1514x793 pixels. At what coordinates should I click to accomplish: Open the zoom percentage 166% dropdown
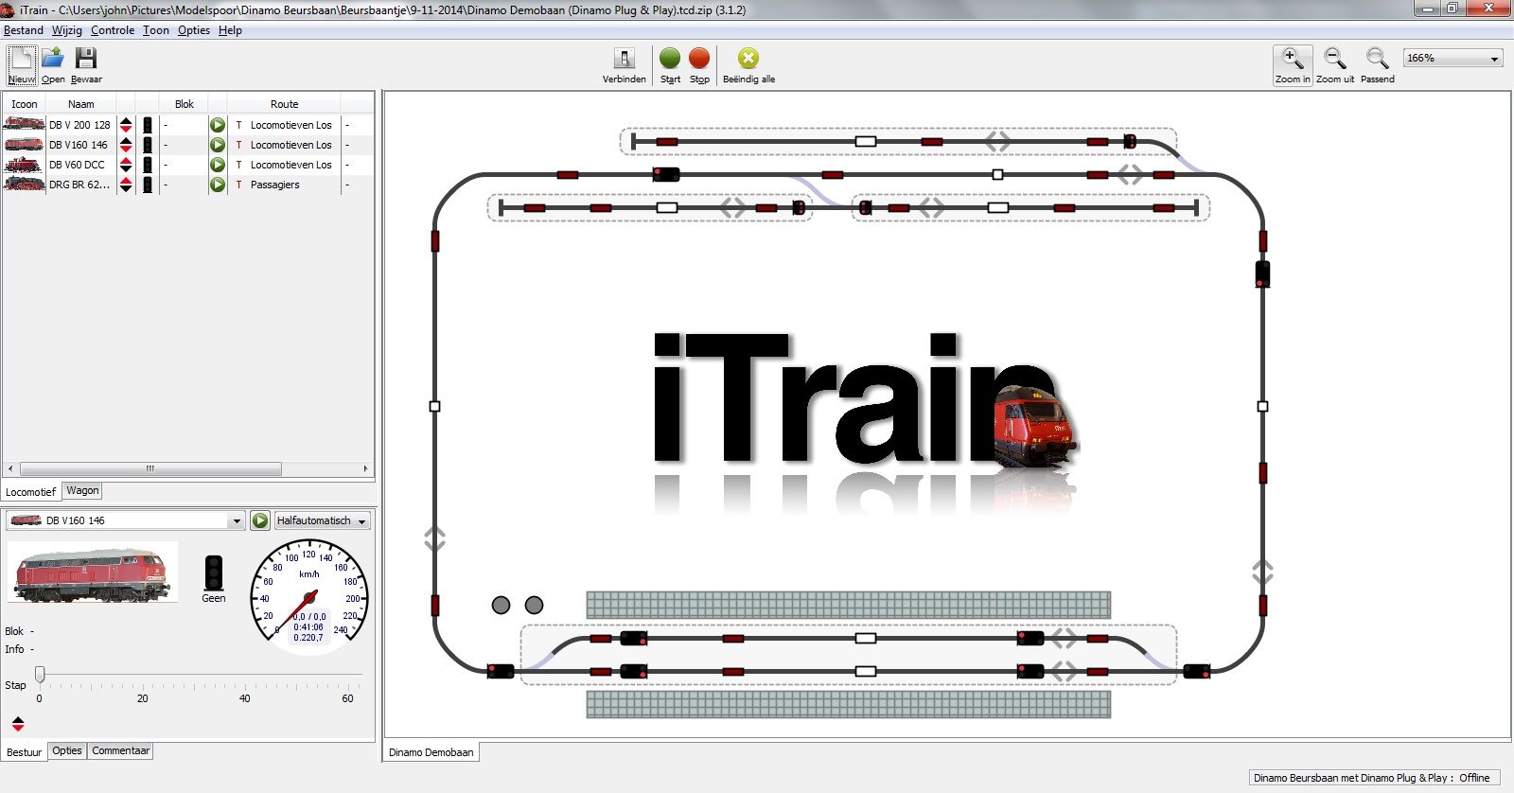point(1453,59)
